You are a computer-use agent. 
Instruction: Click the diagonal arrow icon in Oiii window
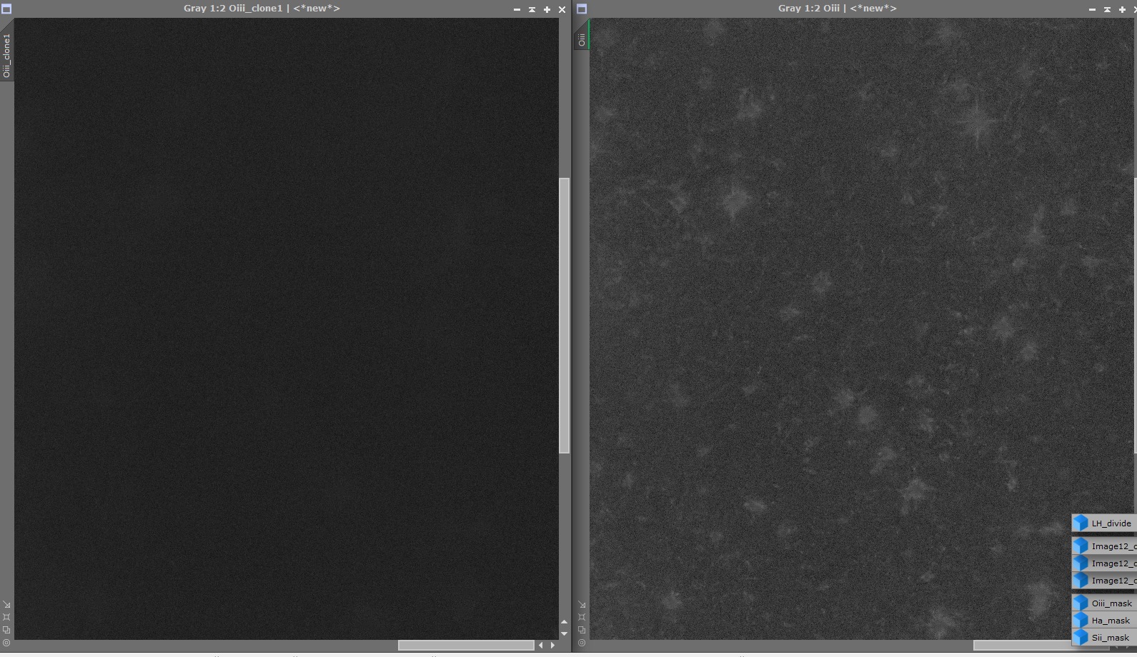(582, 605)
